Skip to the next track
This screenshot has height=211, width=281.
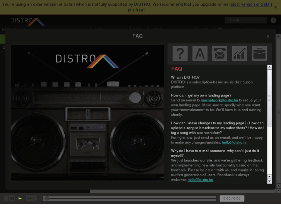tap(31, 198)
